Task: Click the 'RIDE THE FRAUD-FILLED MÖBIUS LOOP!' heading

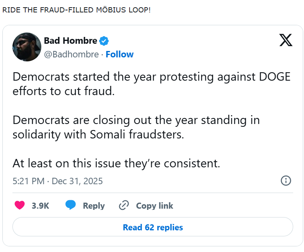Action: 77,9
